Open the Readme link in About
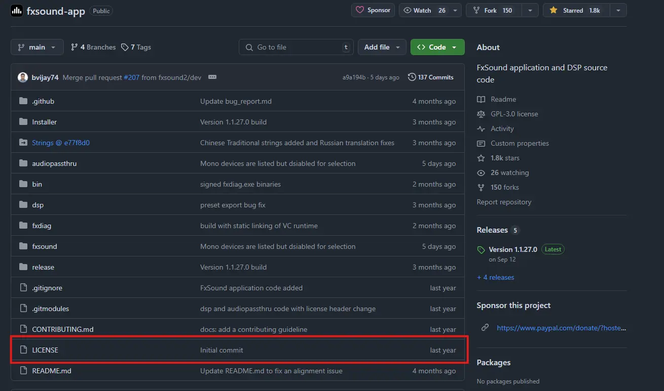664x391 pixels. click(503, 99)
